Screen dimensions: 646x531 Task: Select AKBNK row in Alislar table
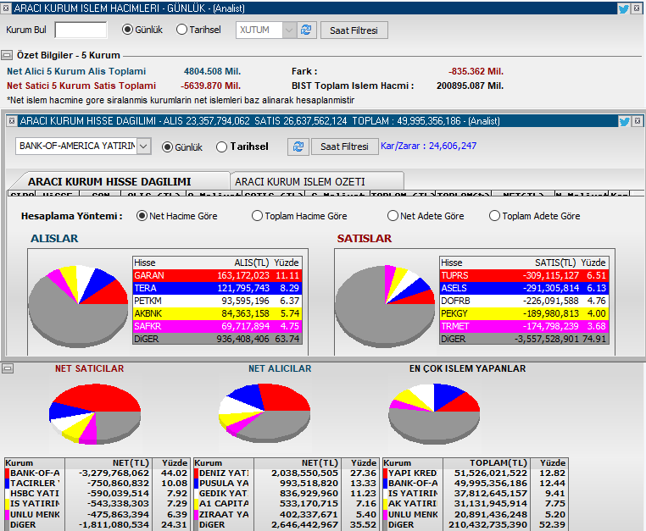click(217, 313)
